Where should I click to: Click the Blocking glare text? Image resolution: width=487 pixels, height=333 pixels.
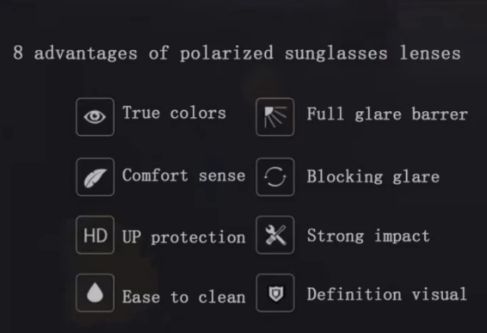pos(373,177)
